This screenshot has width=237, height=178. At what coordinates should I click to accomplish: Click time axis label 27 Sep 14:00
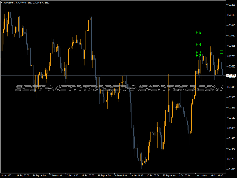tap(72, 176)
